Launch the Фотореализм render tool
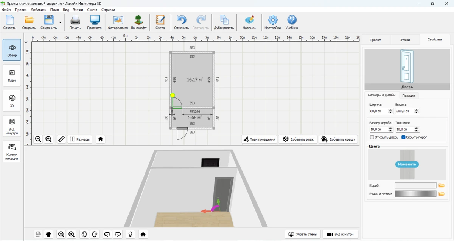 (x=118, y=22)
